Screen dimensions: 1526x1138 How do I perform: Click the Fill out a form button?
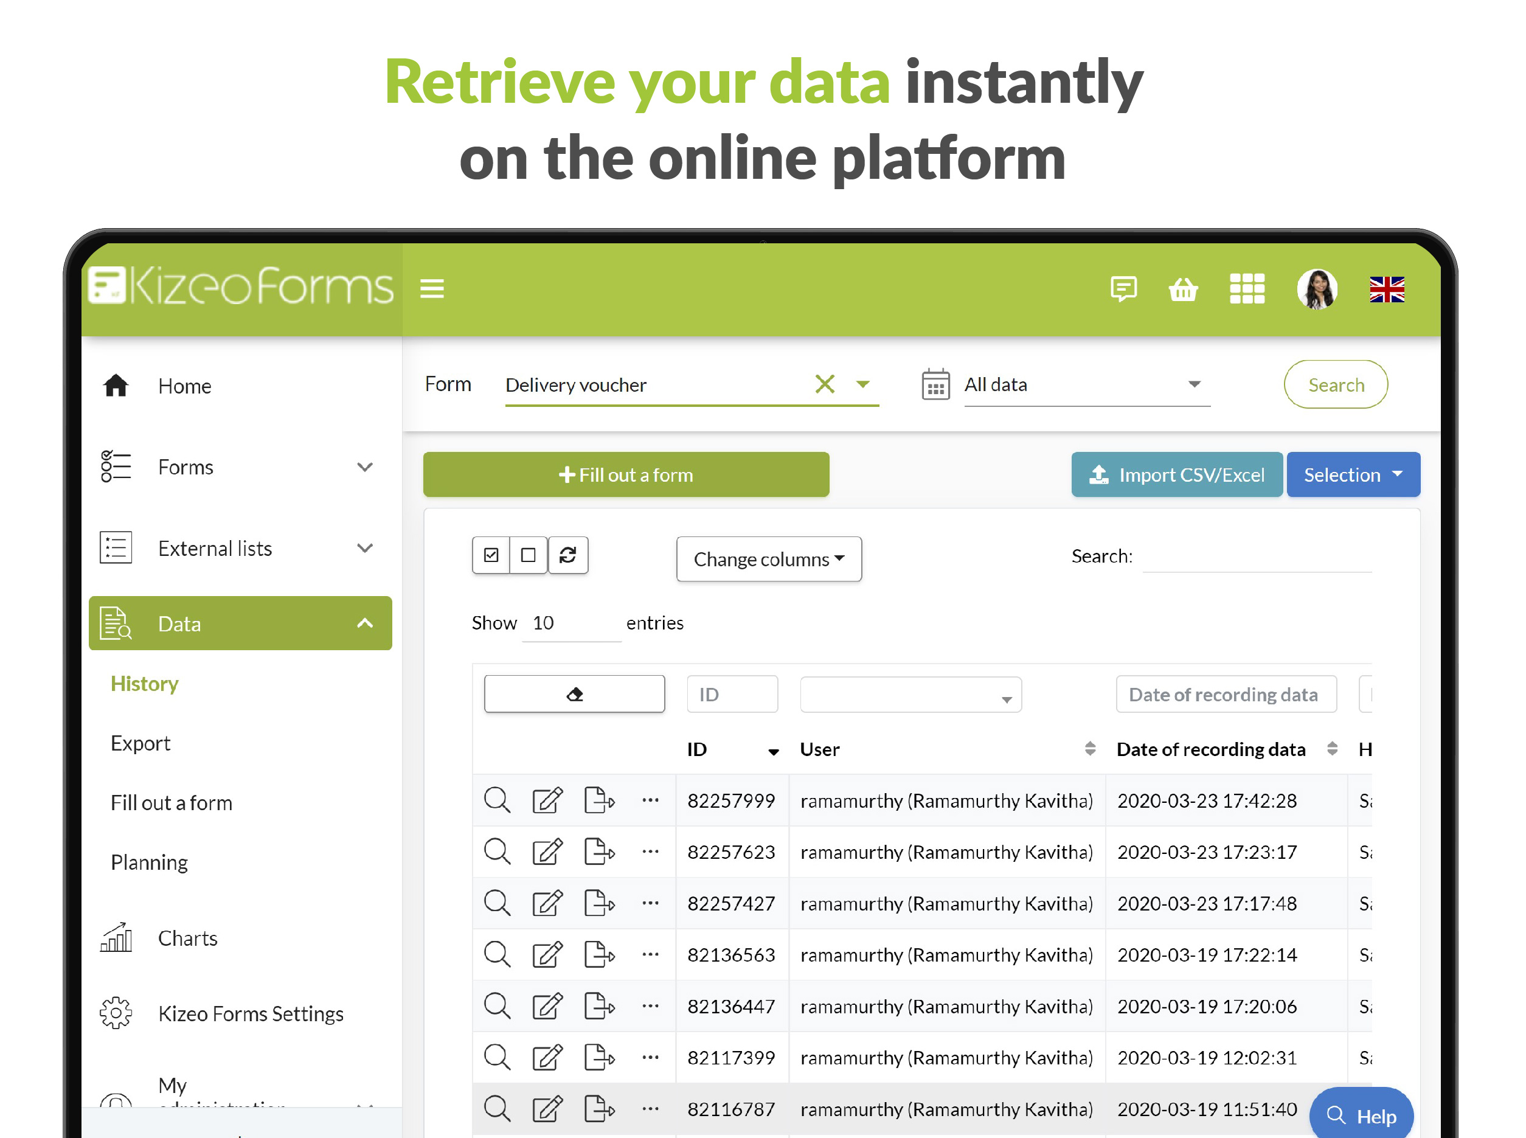coord(626,474)
